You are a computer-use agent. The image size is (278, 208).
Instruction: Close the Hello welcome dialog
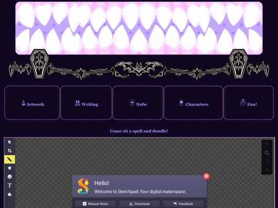coord(206,176)
